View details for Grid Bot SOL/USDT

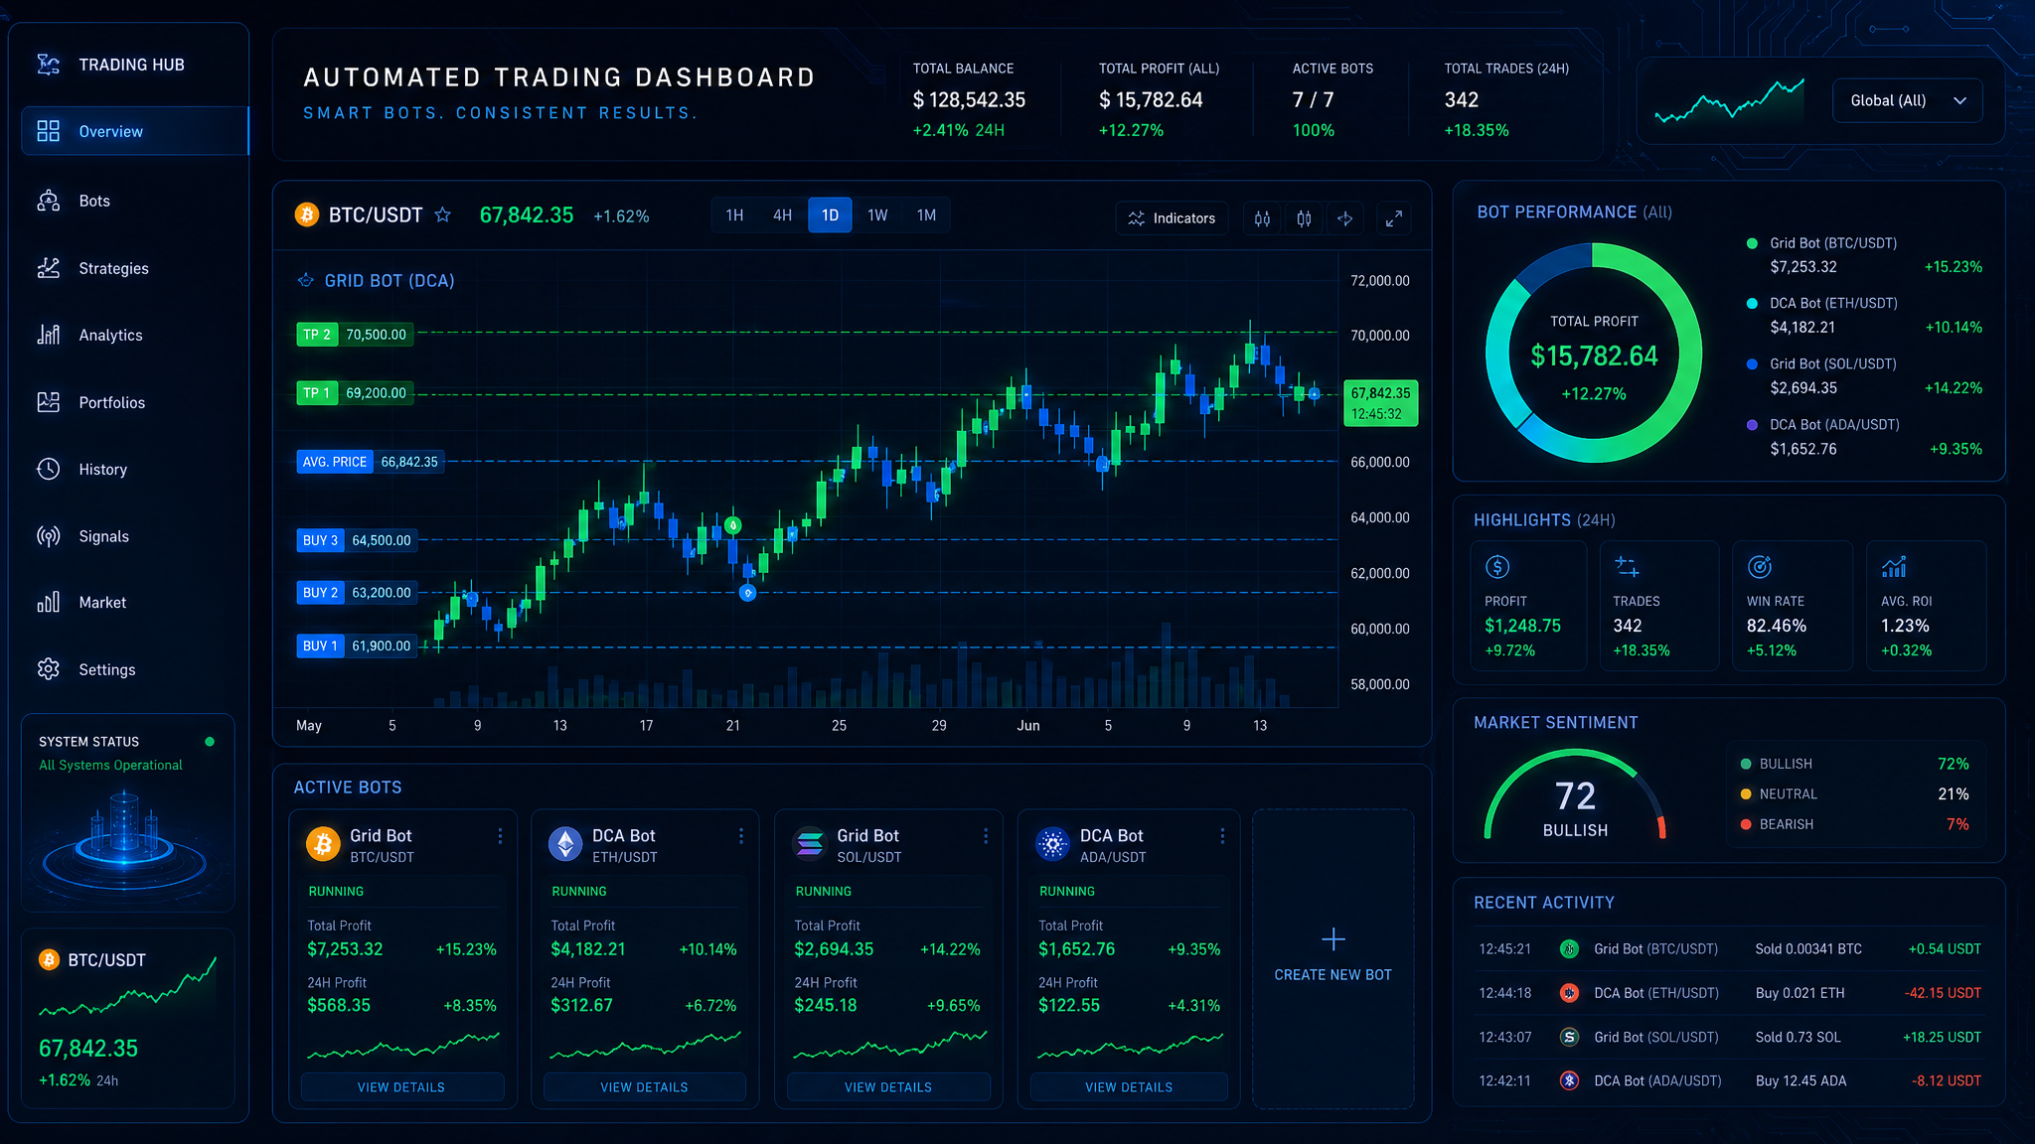point(888,1087)
